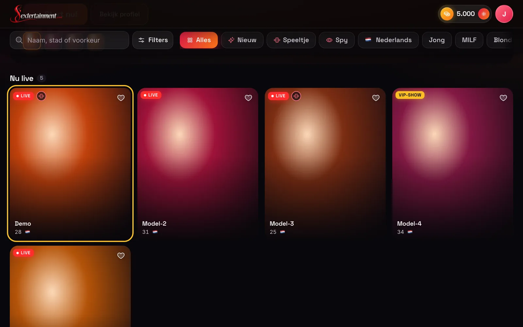Click the toy icon on the Demo card
This screenshot has height=327, width=523.
(x=41, y=96)
